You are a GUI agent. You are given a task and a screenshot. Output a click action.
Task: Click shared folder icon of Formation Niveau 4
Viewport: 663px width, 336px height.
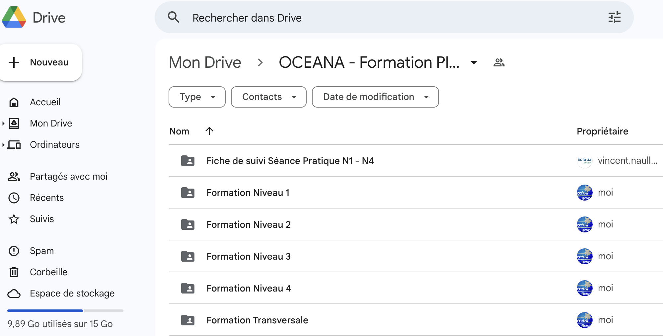pyautogui.click(x=188, y=288)
